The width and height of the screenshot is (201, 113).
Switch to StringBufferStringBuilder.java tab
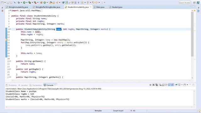(x=46, y=7)
